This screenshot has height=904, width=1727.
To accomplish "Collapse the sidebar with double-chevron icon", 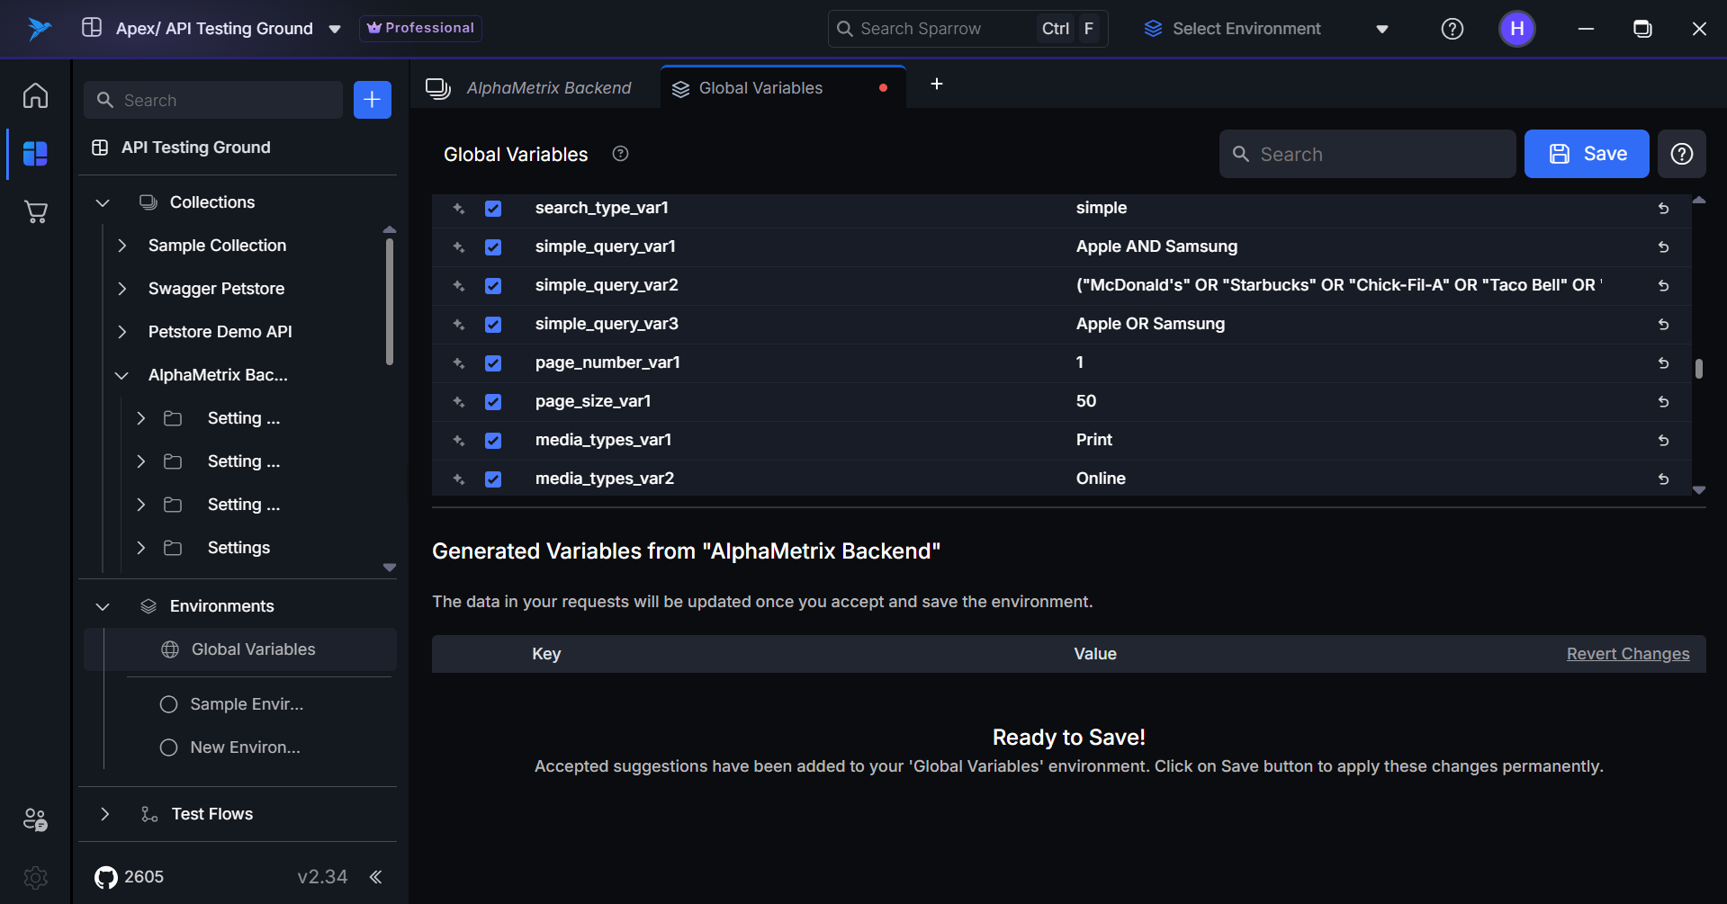I will click(x=376, y=877).
